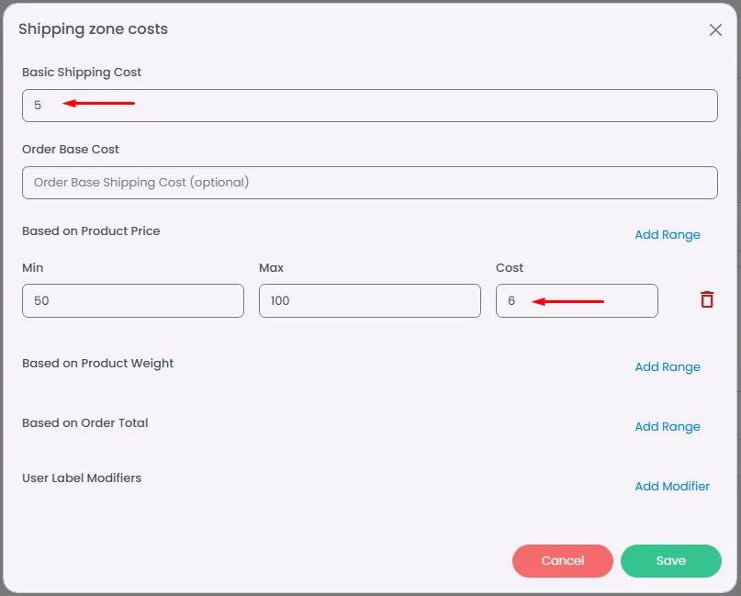Click the Basic Shipping Cost label

click(x=82, y=73)
